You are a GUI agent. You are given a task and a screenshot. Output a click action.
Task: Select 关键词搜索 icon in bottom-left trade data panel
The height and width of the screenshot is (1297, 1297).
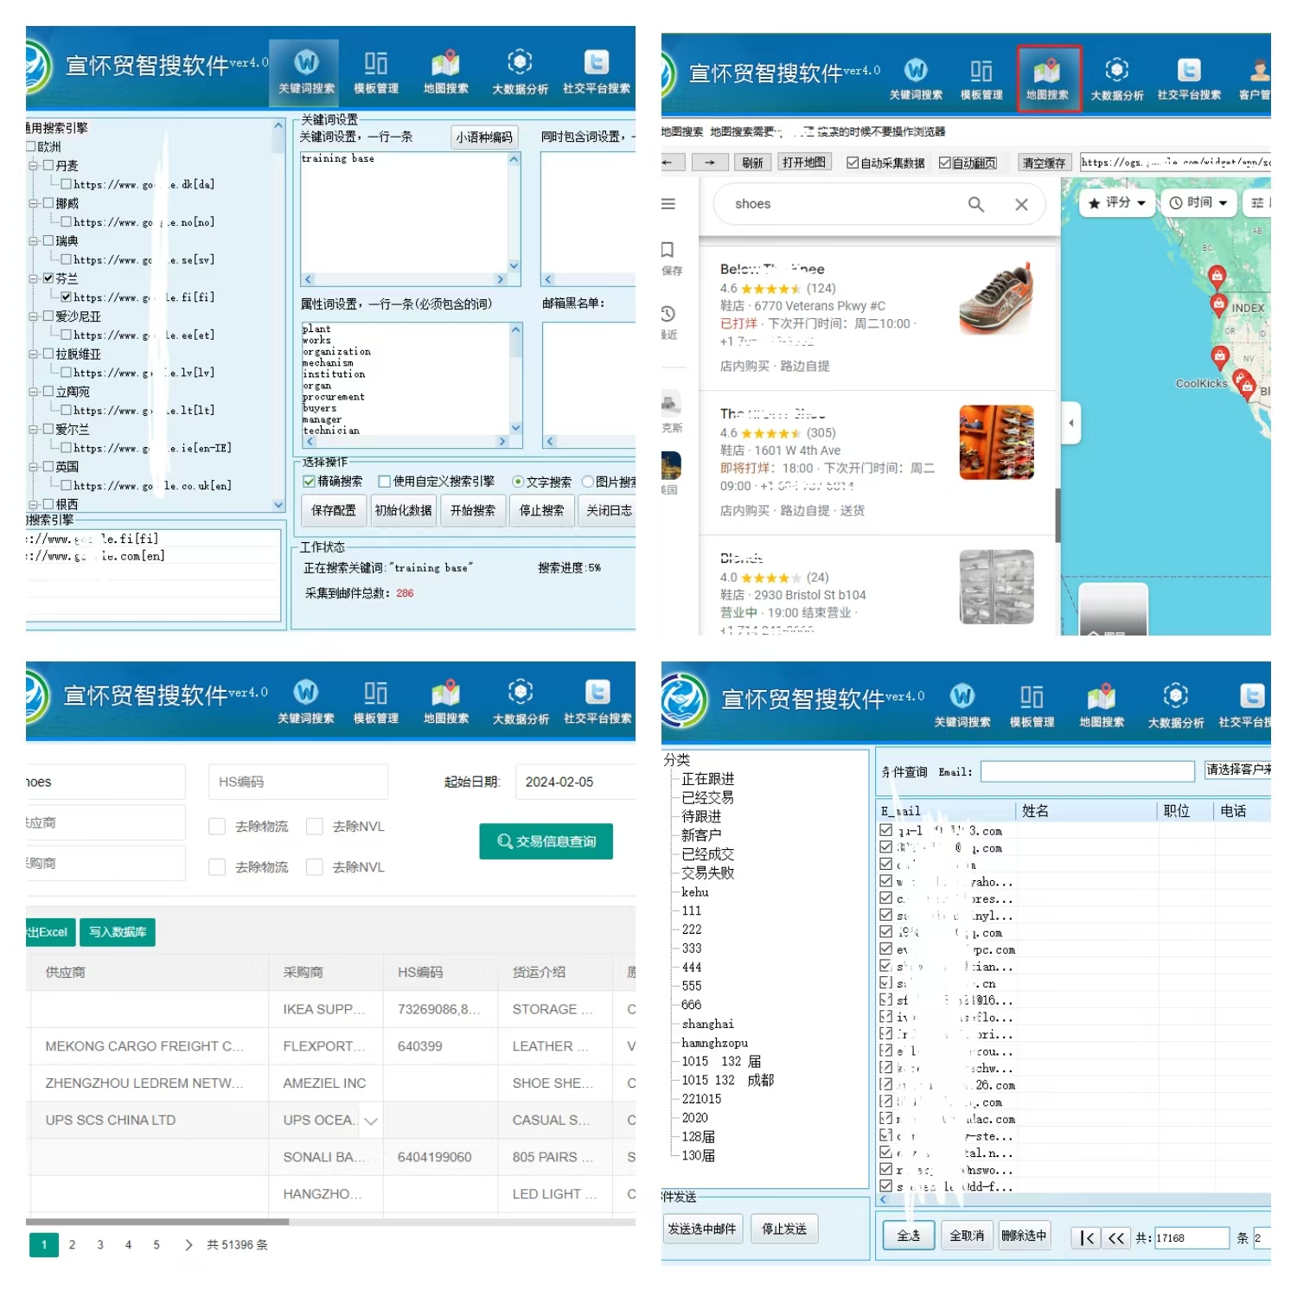[306, 700]
